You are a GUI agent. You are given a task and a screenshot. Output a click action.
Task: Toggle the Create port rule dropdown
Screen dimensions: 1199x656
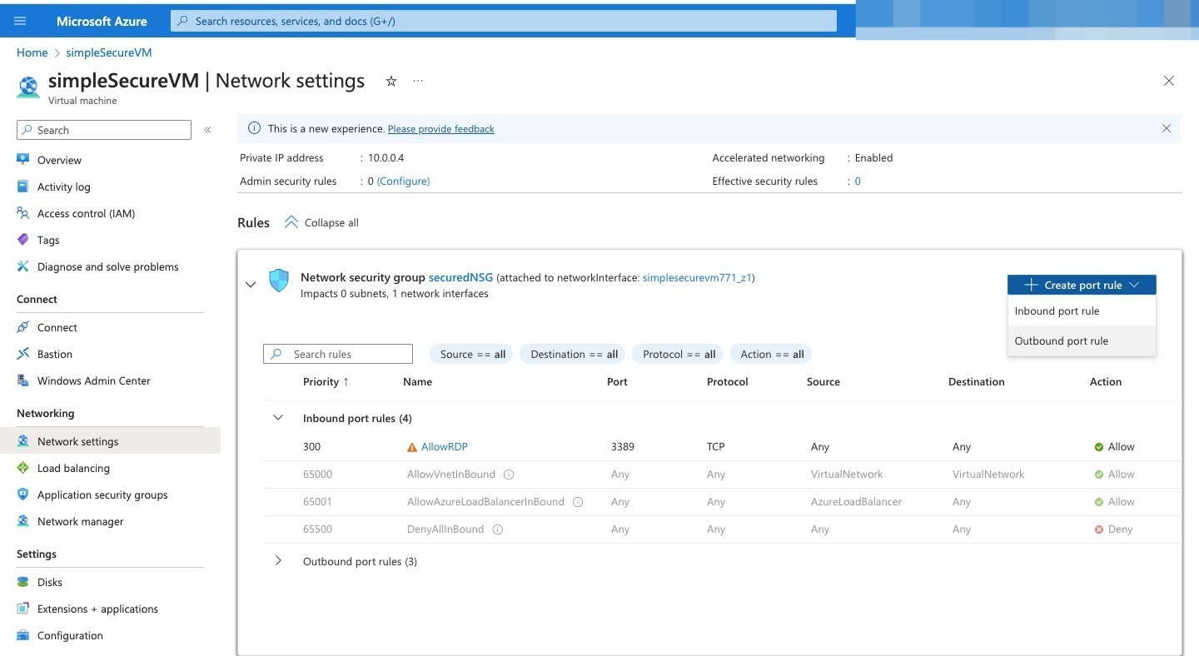[1082, 285]
